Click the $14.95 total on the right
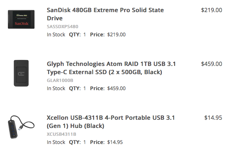The image size is (236, 160). [x=213, y=118]
